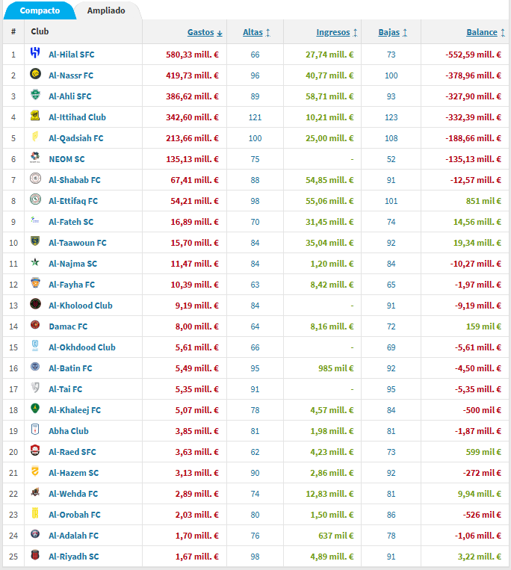
Task: Click the Al-Batin FC crest
Action: [35, 366]
